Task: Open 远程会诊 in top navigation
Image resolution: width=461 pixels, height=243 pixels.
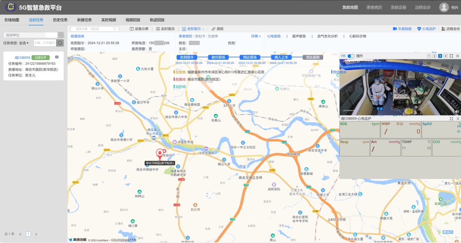Action: point(422,7)
